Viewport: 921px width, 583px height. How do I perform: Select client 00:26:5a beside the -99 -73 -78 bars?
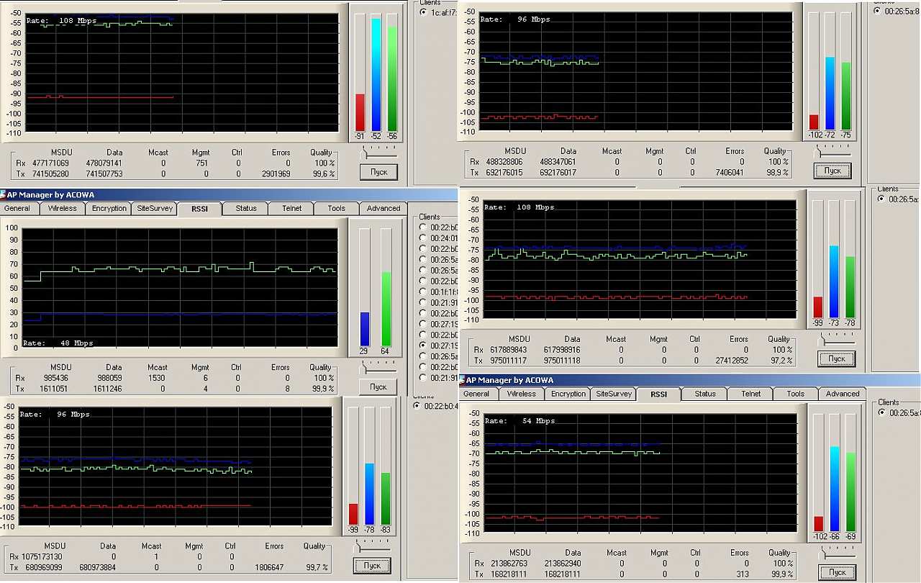883,199
